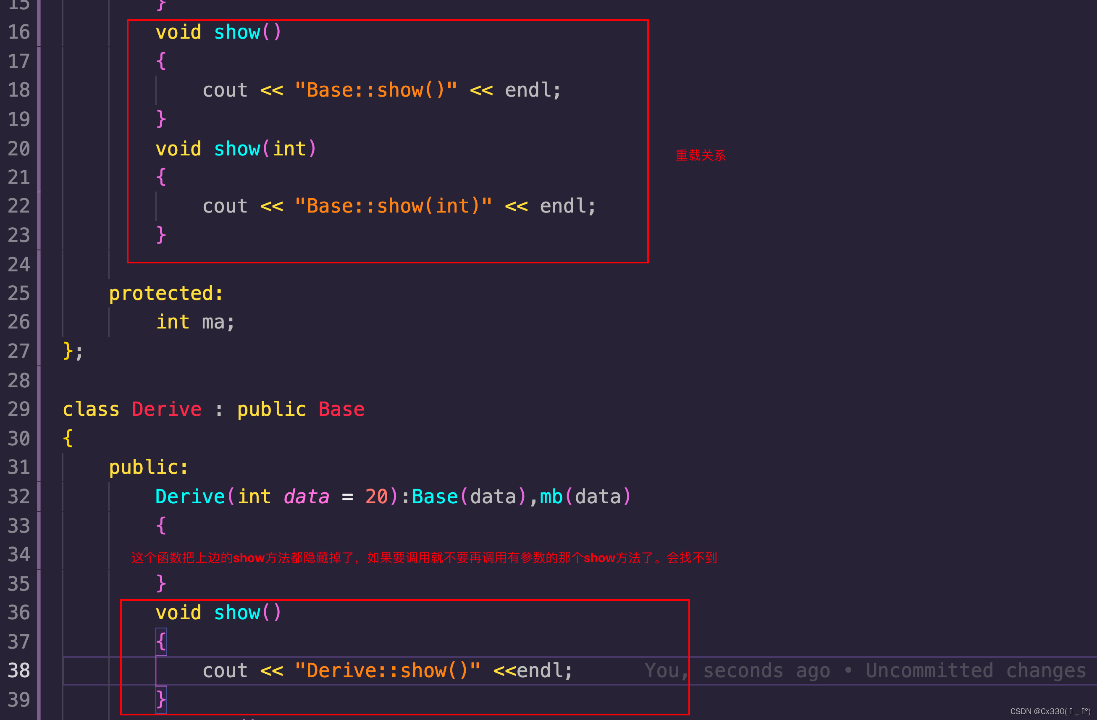The height and width of the screenshot is (720, 1097).
Task: Click line number 29 in gutter
Action: (x=19, y=409)
